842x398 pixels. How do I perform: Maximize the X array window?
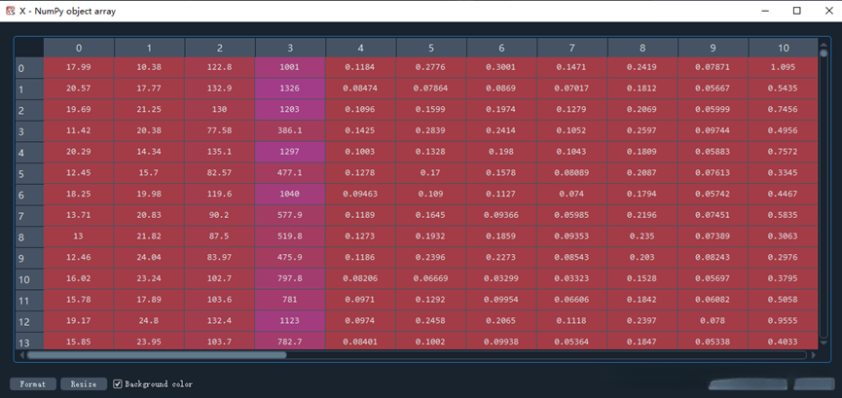pyautogui.click(x=797, y=11)
